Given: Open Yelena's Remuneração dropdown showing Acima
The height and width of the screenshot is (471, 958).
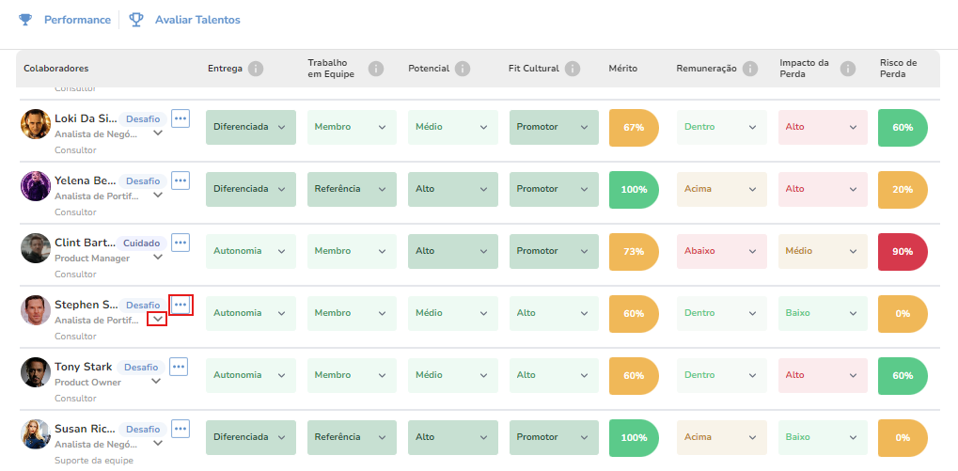Looking at the screenshot, I should (721, 189).
